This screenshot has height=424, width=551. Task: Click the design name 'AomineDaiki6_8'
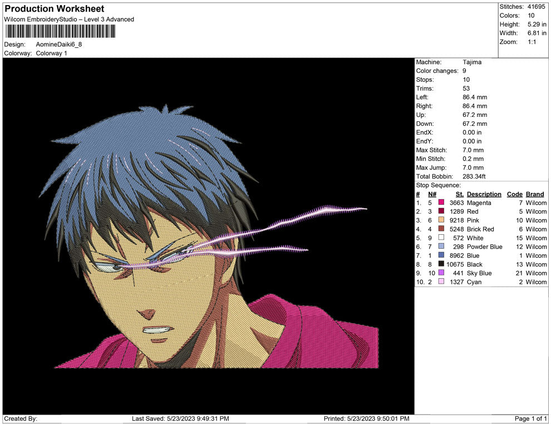click(x=58, y=45)
